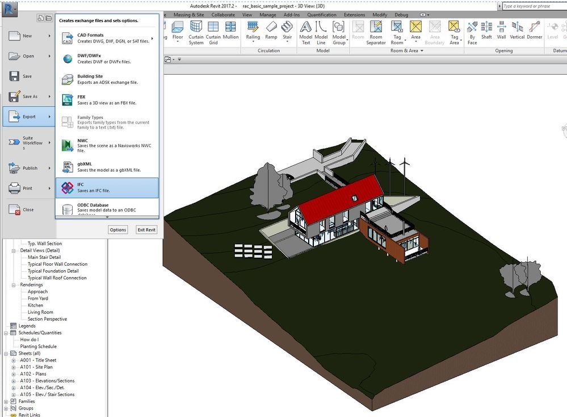The height and width of the screenshot is (417, 567).
Task: Choose CAD Formats export option
Action: pyautogui.click(x=107, y=38)
